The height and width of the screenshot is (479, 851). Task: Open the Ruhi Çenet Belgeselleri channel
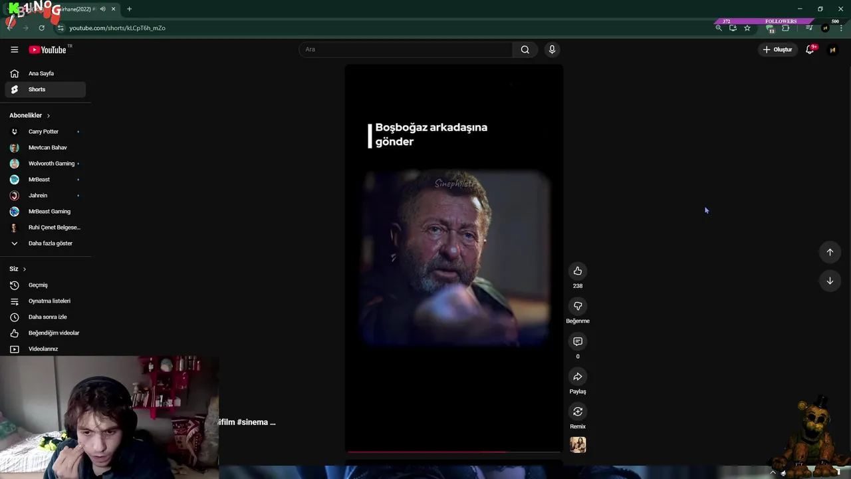tap(45, 228)
